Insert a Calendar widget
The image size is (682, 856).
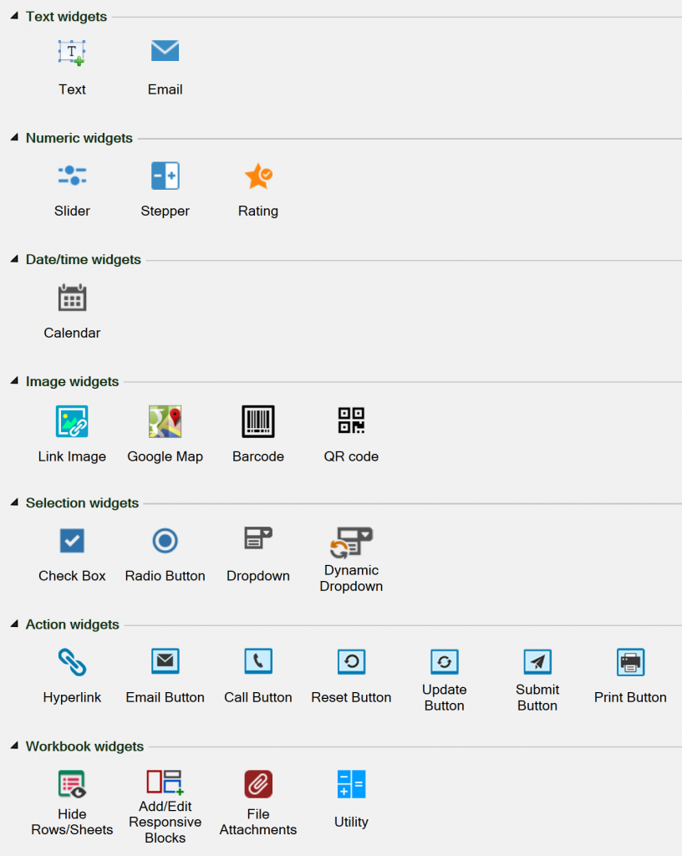pyautogui.click(x=72, y=298)
